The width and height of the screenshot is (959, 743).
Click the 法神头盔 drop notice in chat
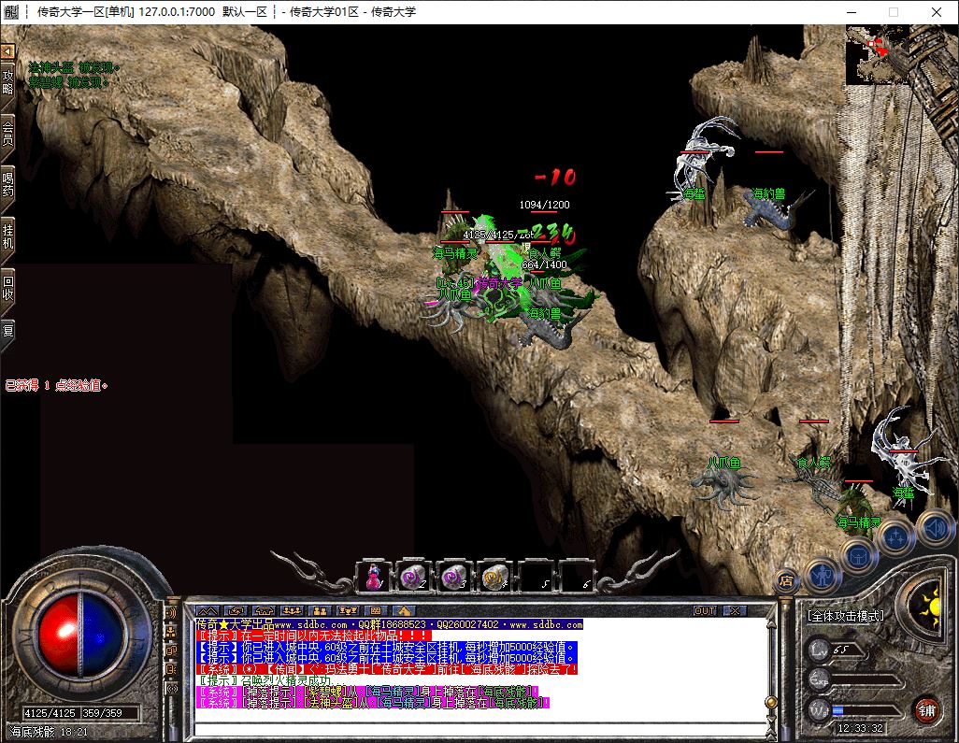pyautogui.click(x=373, y=703)
